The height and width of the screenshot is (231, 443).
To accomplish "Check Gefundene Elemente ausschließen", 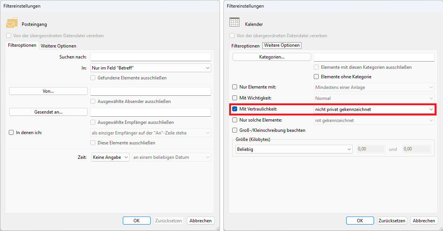I will [93, 78].
